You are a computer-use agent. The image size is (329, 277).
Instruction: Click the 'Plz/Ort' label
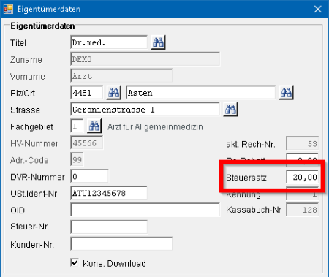point(23,93)
